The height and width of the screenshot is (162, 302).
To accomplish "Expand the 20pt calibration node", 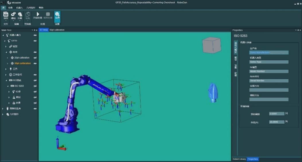I will (x=8, y=58).
